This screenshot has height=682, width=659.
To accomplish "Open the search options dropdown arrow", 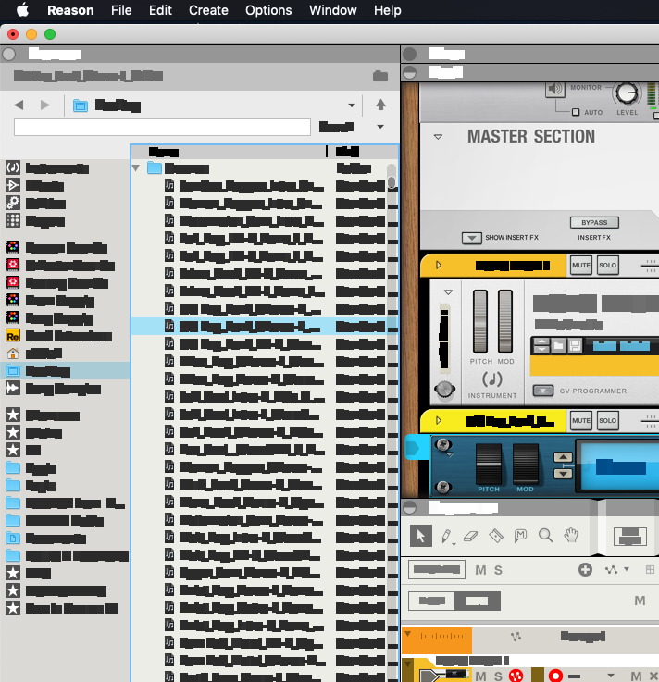I will pos(380,127).
